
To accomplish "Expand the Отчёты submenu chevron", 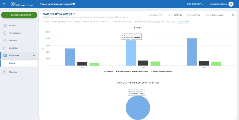I will point(34,25).
